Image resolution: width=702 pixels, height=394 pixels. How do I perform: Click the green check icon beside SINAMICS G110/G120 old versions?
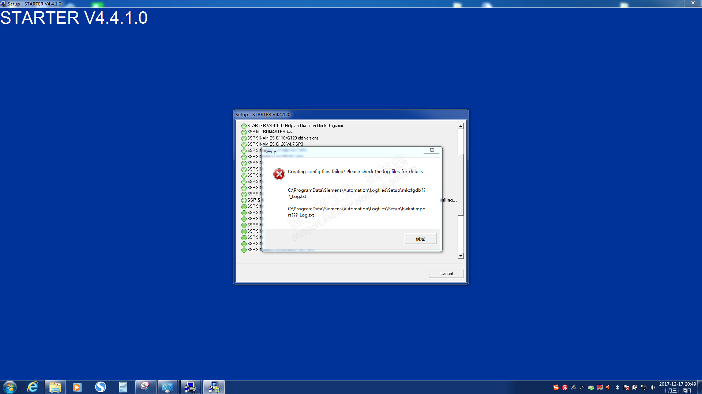tap(244, 138)
